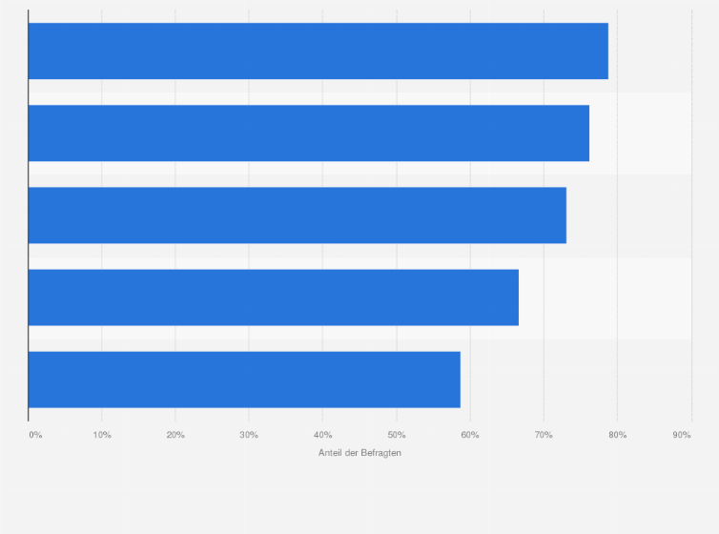Select the 60% axis tick label
This screenshot has width=719, height=534.
pos(470,435)
